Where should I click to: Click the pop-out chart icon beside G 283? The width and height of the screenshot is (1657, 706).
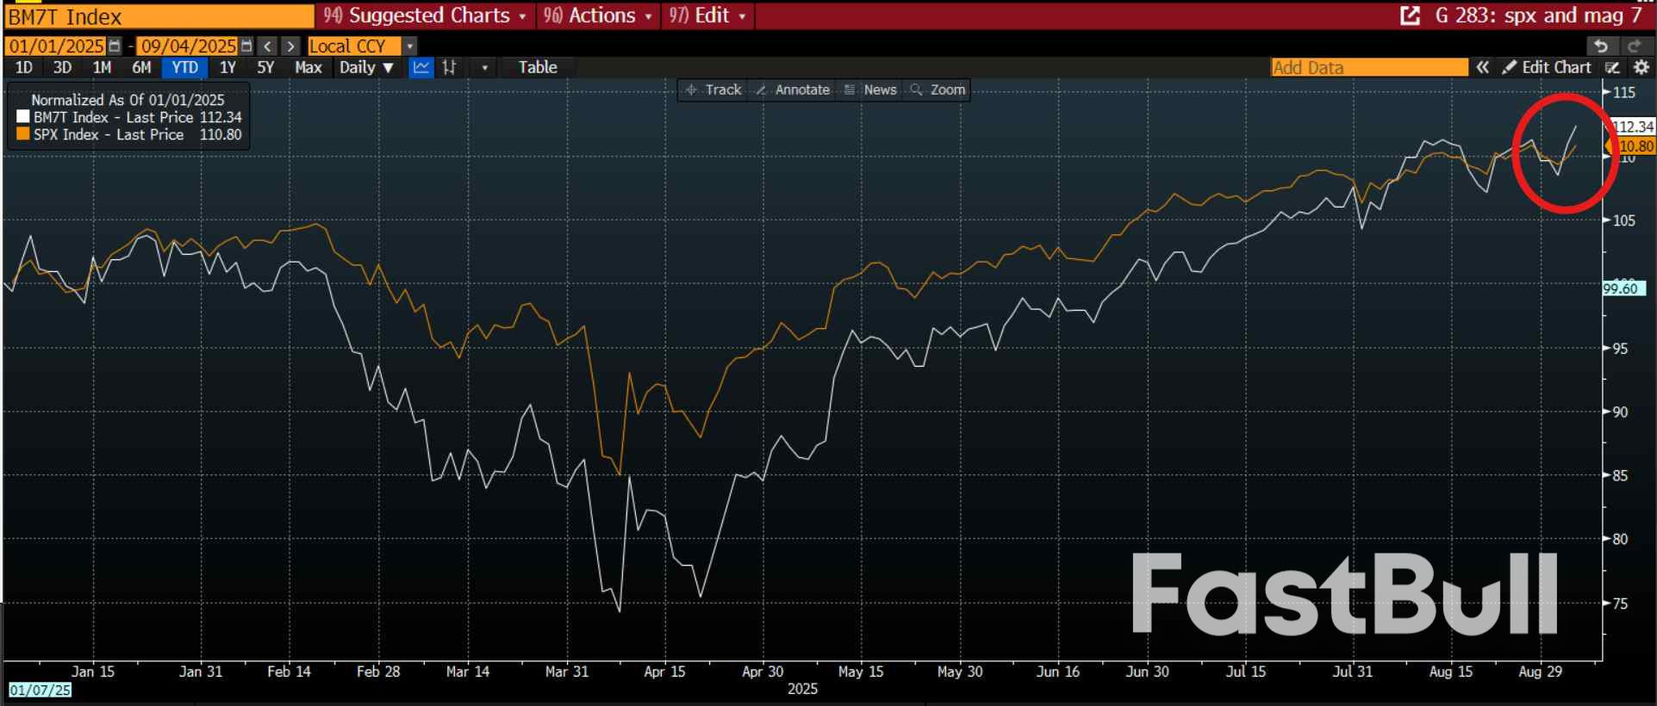(1410, 15)
